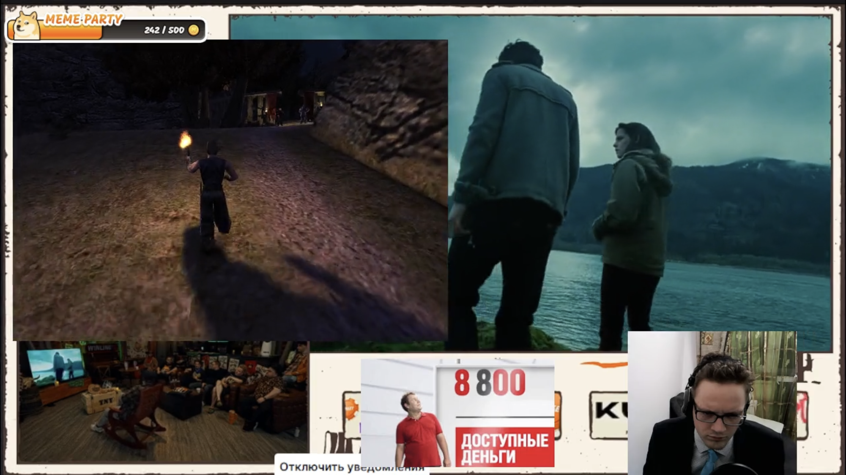Image resolution: width=846 pixels, height=475 pixels.
Task: Click the gold coin icon
Action: pyautogui.click(x=194, y=30)
